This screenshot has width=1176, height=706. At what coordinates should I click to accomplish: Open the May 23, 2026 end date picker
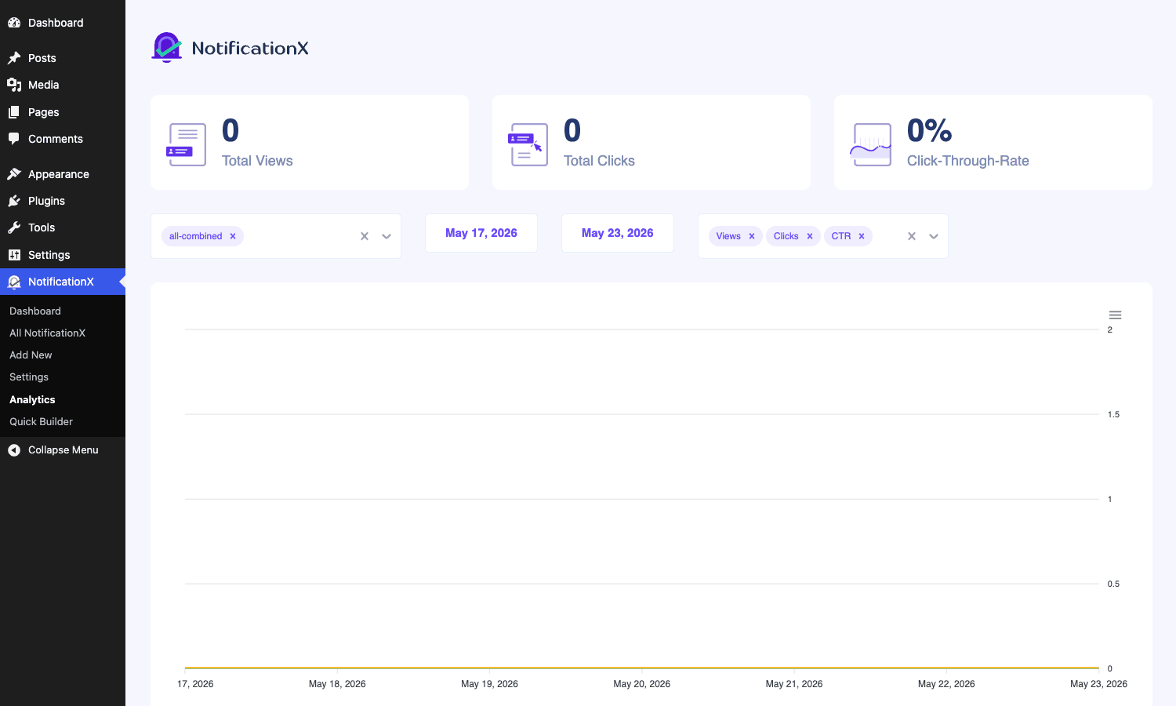pyautogui.click(x=618, y=233)
